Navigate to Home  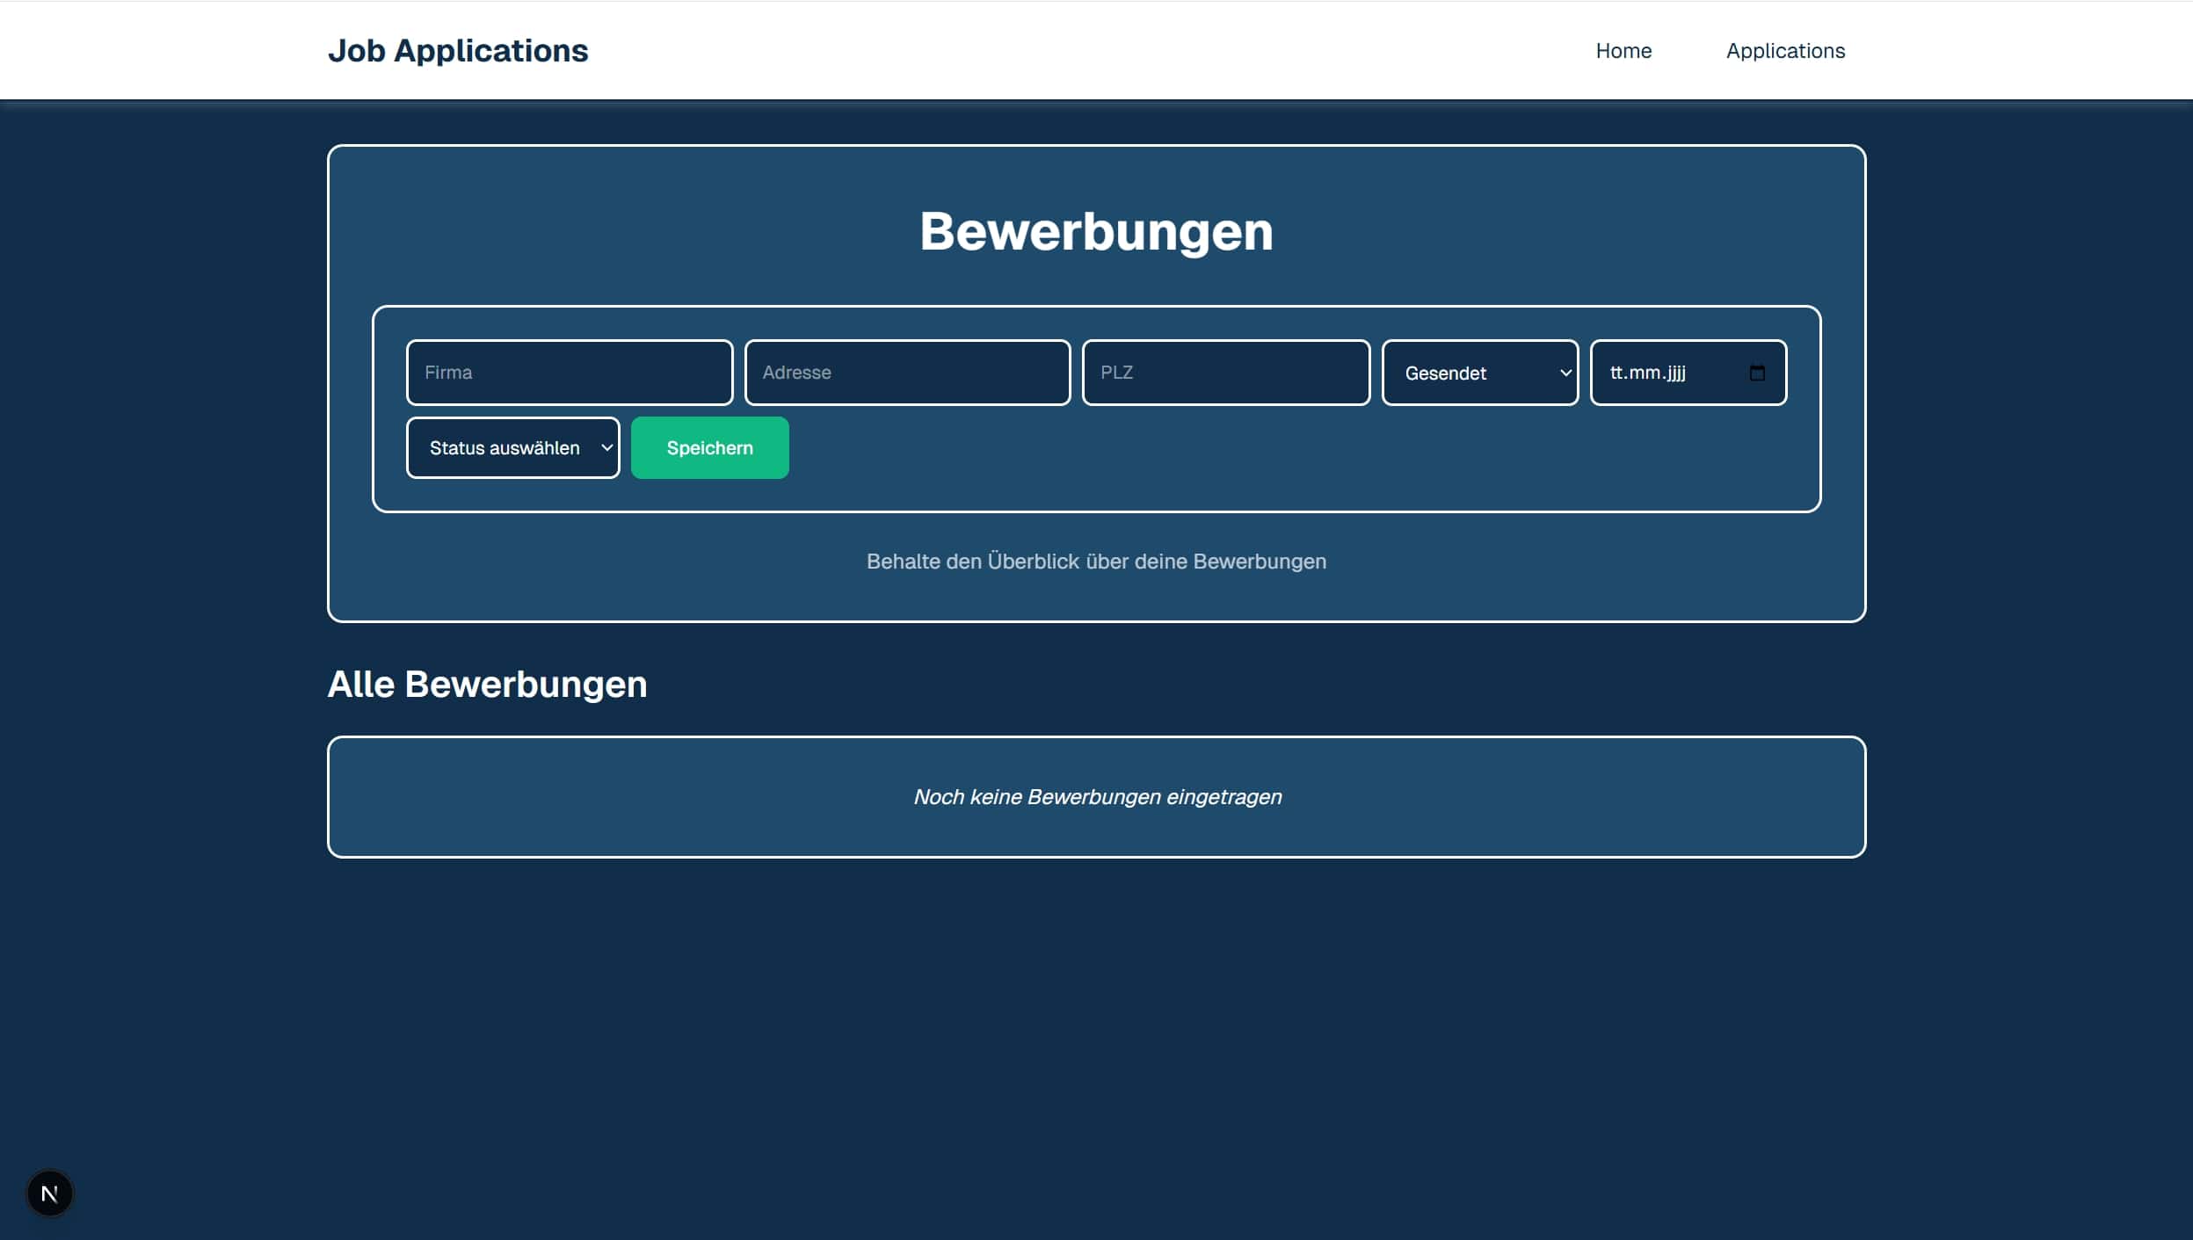click(1623, 50)
